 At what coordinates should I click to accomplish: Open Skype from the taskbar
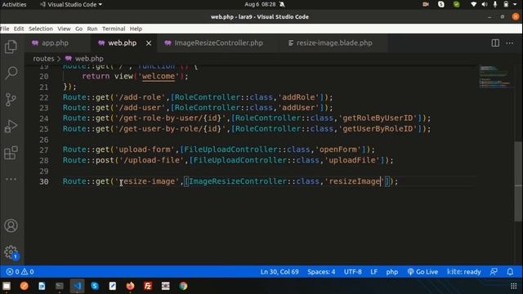(95, 286)
